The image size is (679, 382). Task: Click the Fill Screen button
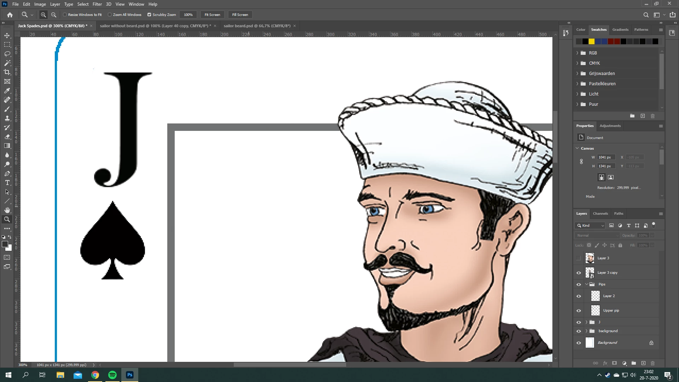click(240, 15)
